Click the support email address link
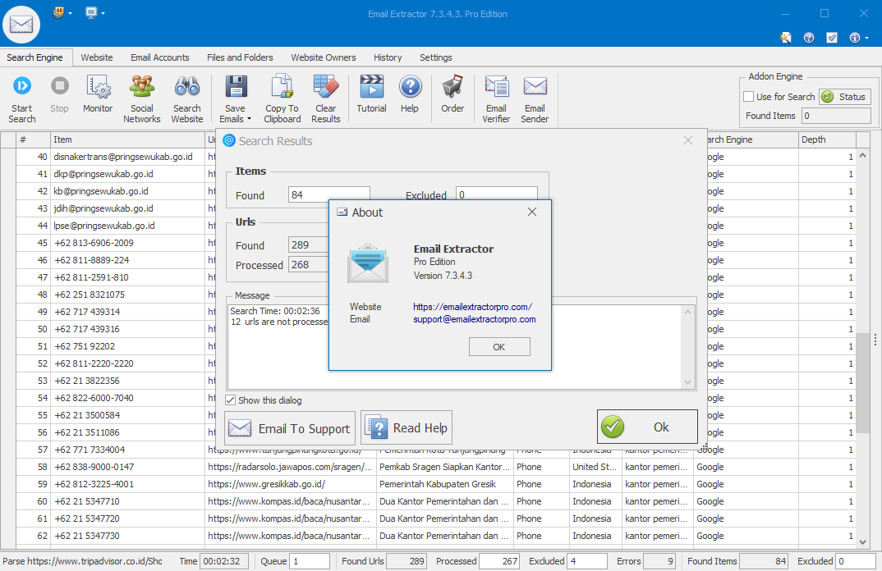The width and height of the screenshot is (882, 571). (x=474, y=319)
